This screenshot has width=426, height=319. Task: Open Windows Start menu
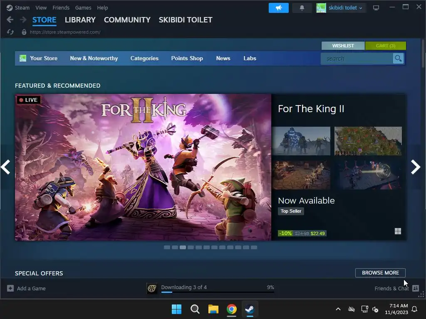pos(176,309)
